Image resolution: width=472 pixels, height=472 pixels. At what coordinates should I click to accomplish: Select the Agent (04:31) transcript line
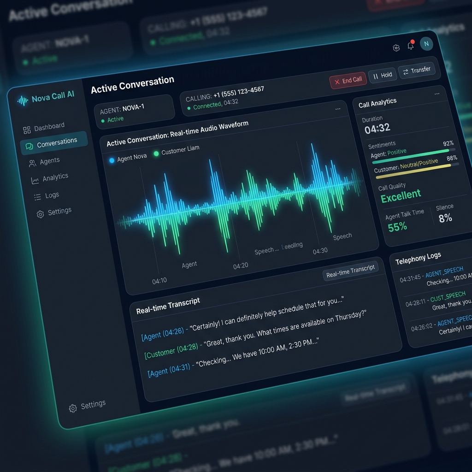coord(233,358)
